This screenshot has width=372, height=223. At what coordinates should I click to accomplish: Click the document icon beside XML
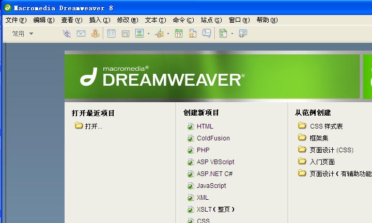click(191, 198)
